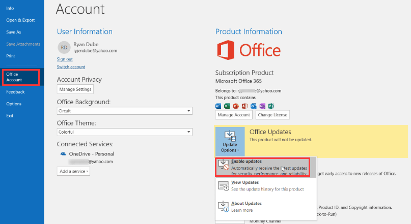
Task: Open the Print page
Action: pos(11,56)
